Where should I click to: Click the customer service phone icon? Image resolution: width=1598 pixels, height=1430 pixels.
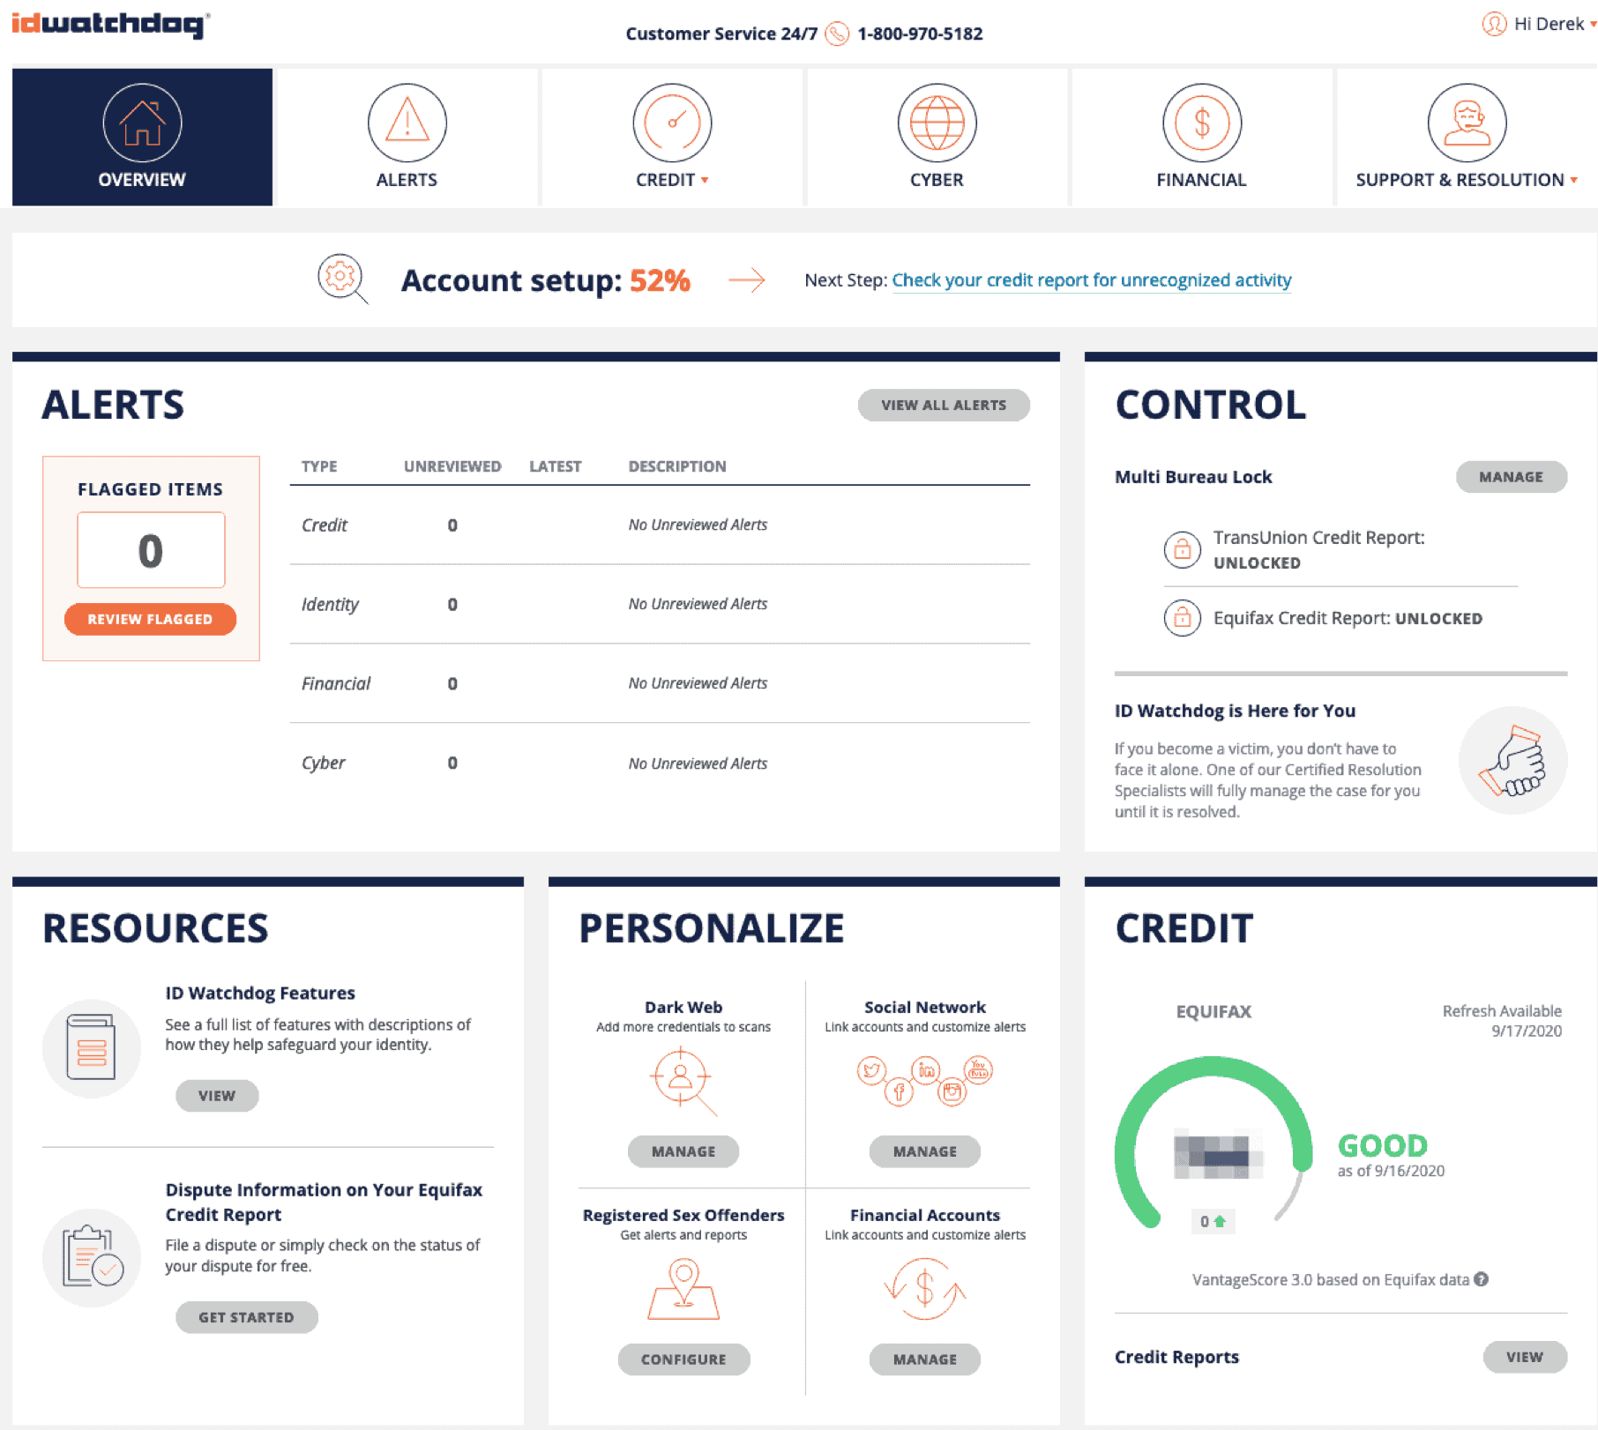pos(837,34)
